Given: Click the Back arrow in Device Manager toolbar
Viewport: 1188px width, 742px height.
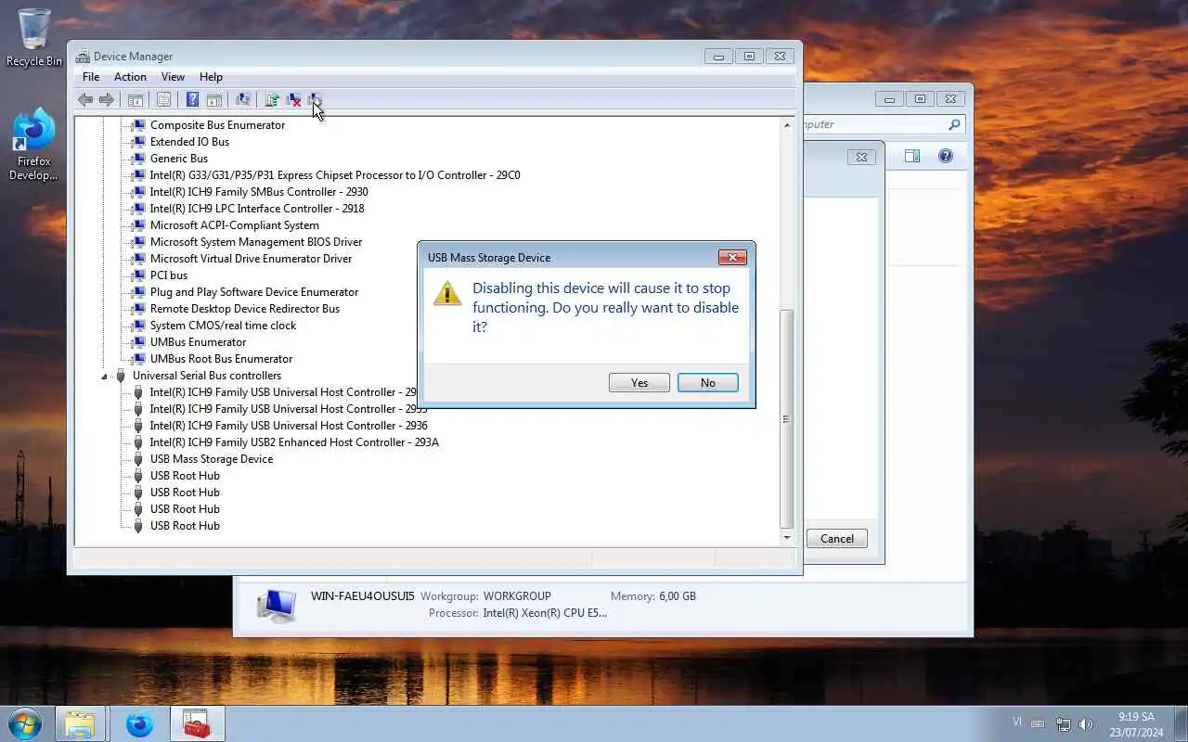Looking at the screenshot, I should pos(85,100).
